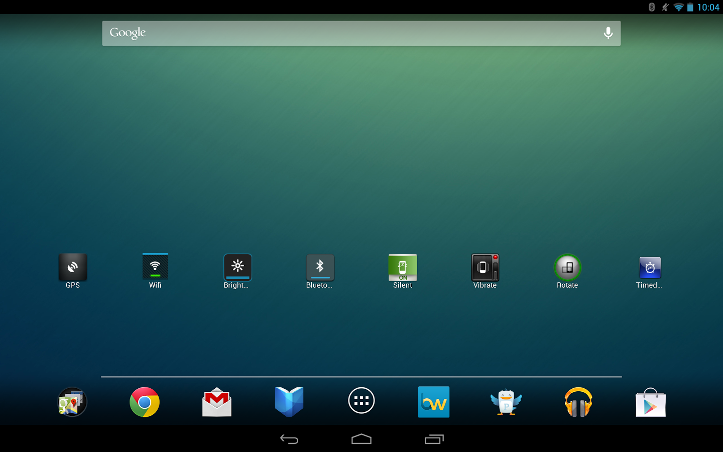Tap the battery status icon

(x=690, y=7)
